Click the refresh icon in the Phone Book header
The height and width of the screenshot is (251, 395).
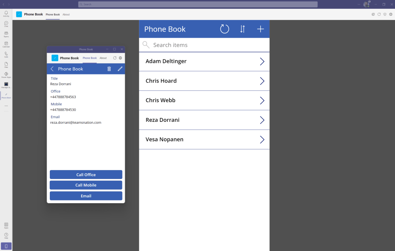coord(224,29)
